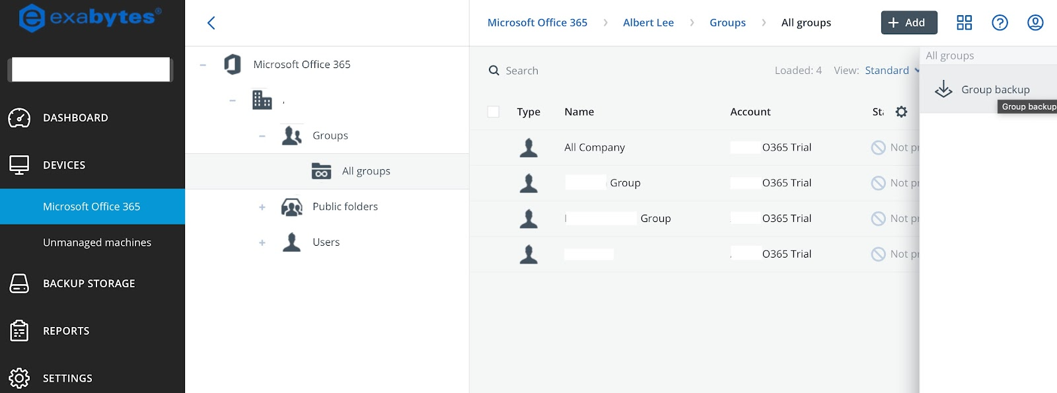Click the Group backup download icon
Viewport: 1057px width, 393px height.
(943, 89)
